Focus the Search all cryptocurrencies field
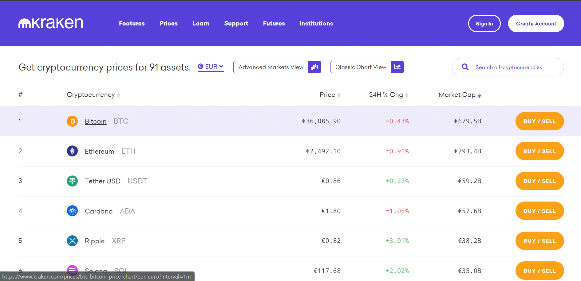Image resolution: width=581 pixels, height=281 pixels. (x=508, y=67)
